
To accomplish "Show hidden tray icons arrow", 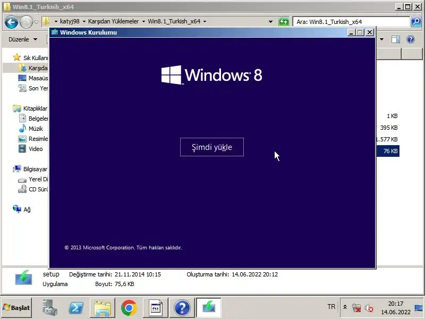I will [x=345, y=307].
